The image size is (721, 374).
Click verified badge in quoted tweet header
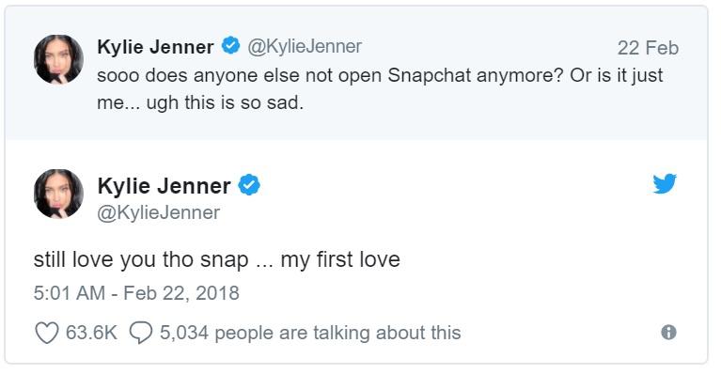pos(231,45)
